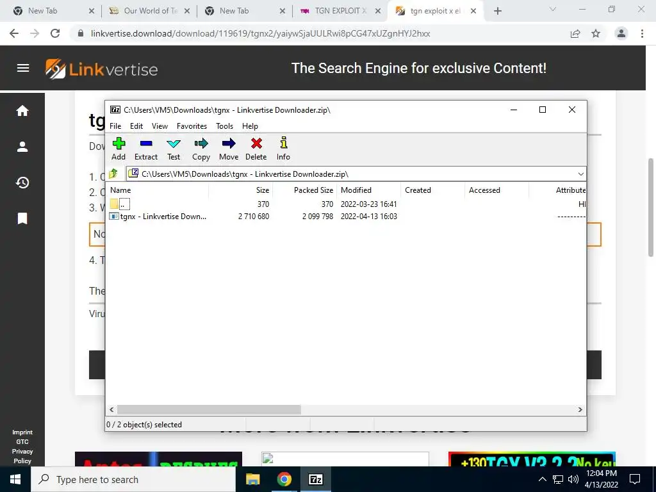
Task: Open the Favorites menu in 7-Zip
Action: (192, 126)
